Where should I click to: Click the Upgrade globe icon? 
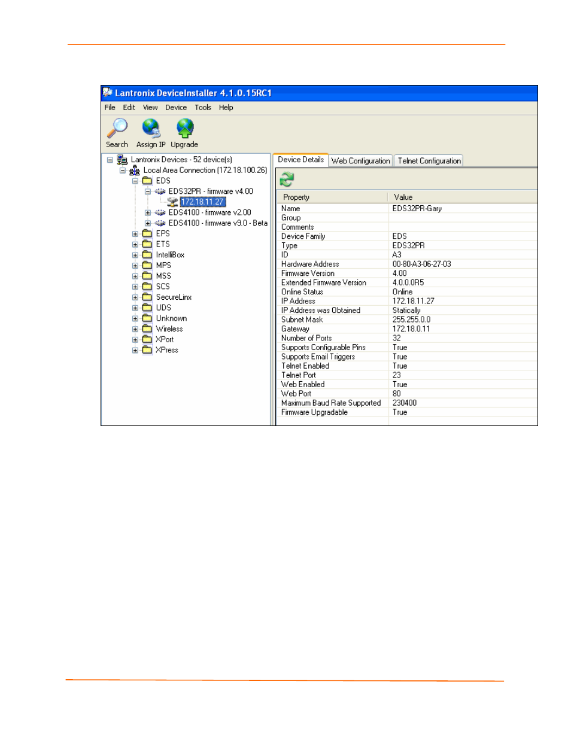tap(185, 128)
